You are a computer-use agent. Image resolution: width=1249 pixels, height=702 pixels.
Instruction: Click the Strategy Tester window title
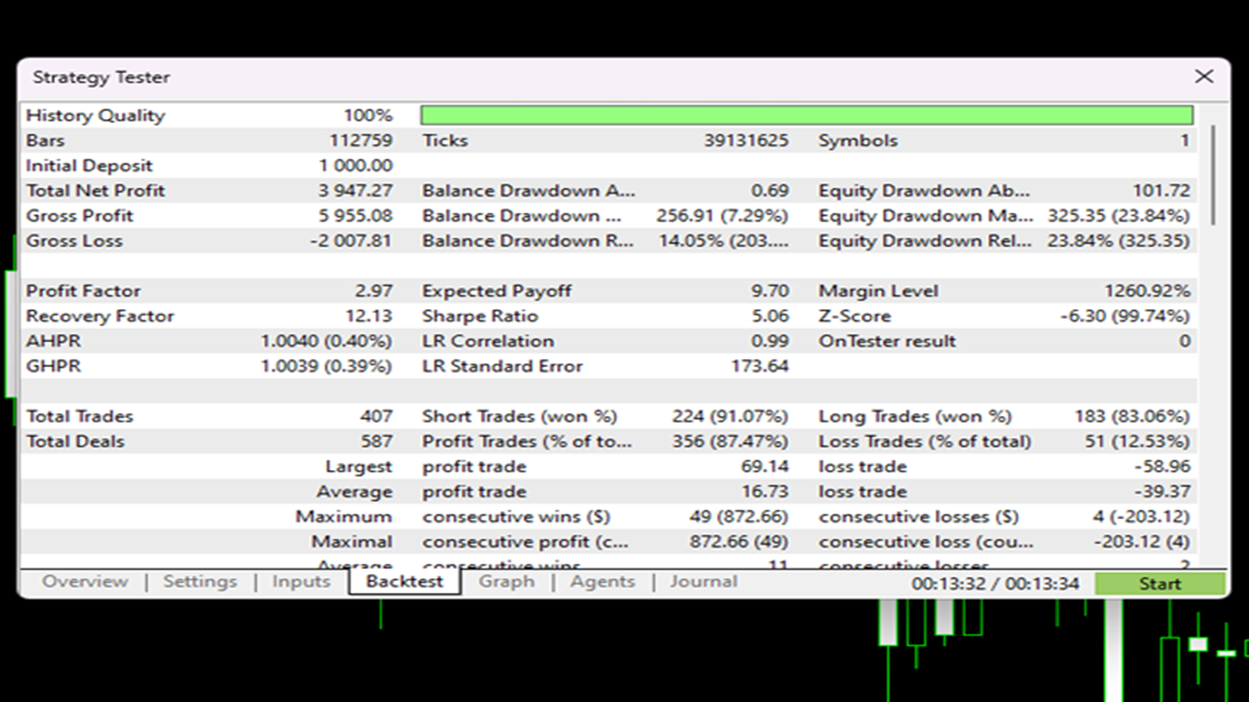tap(101, 77)
